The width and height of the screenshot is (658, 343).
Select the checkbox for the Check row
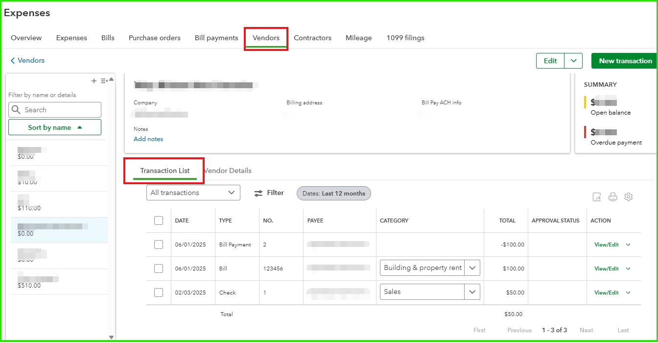coord(159,293)
